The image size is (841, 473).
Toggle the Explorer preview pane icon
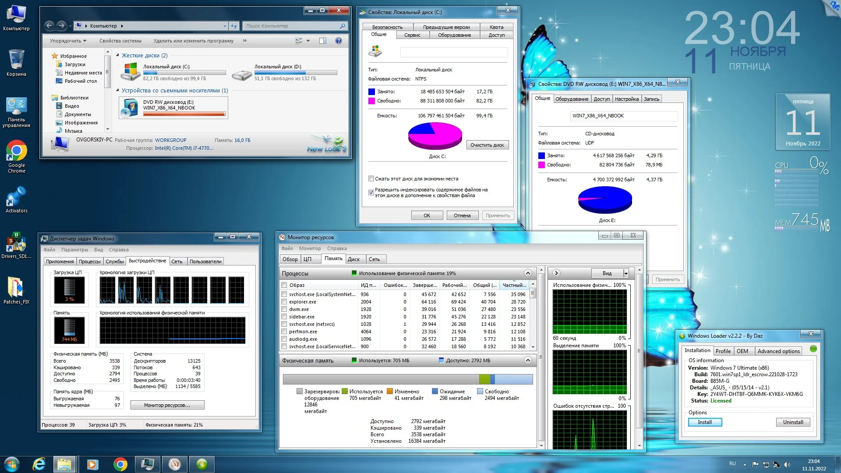323,41
